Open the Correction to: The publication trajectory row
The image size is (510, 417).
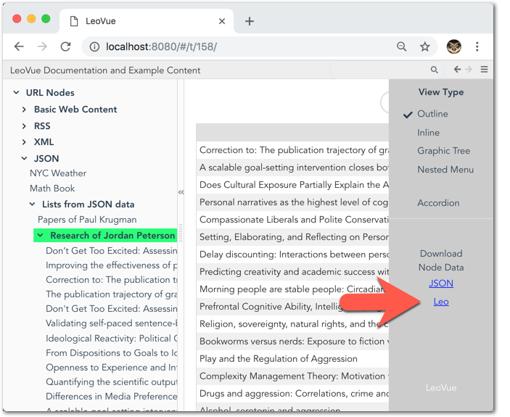click(292, 150)
